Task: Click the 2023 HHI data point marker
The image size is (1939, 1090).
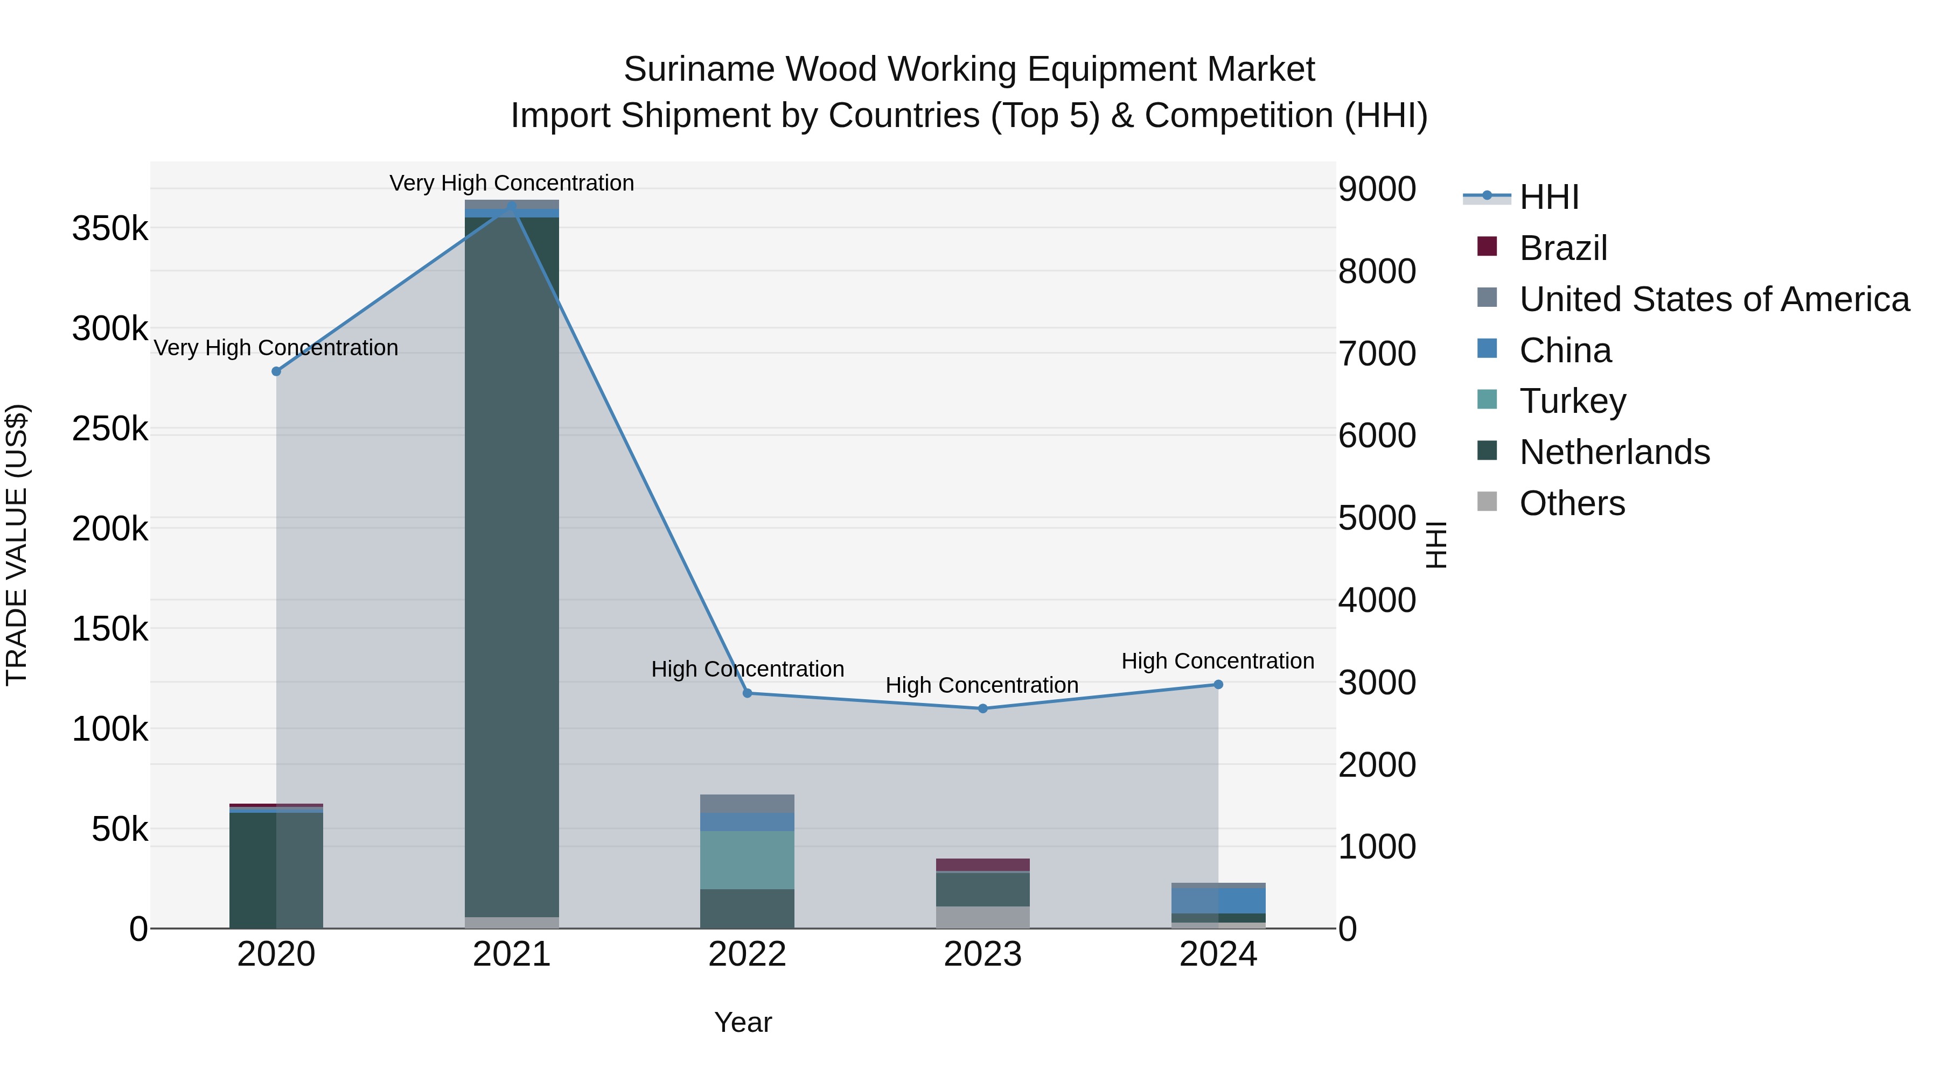Action: [983, 708]
